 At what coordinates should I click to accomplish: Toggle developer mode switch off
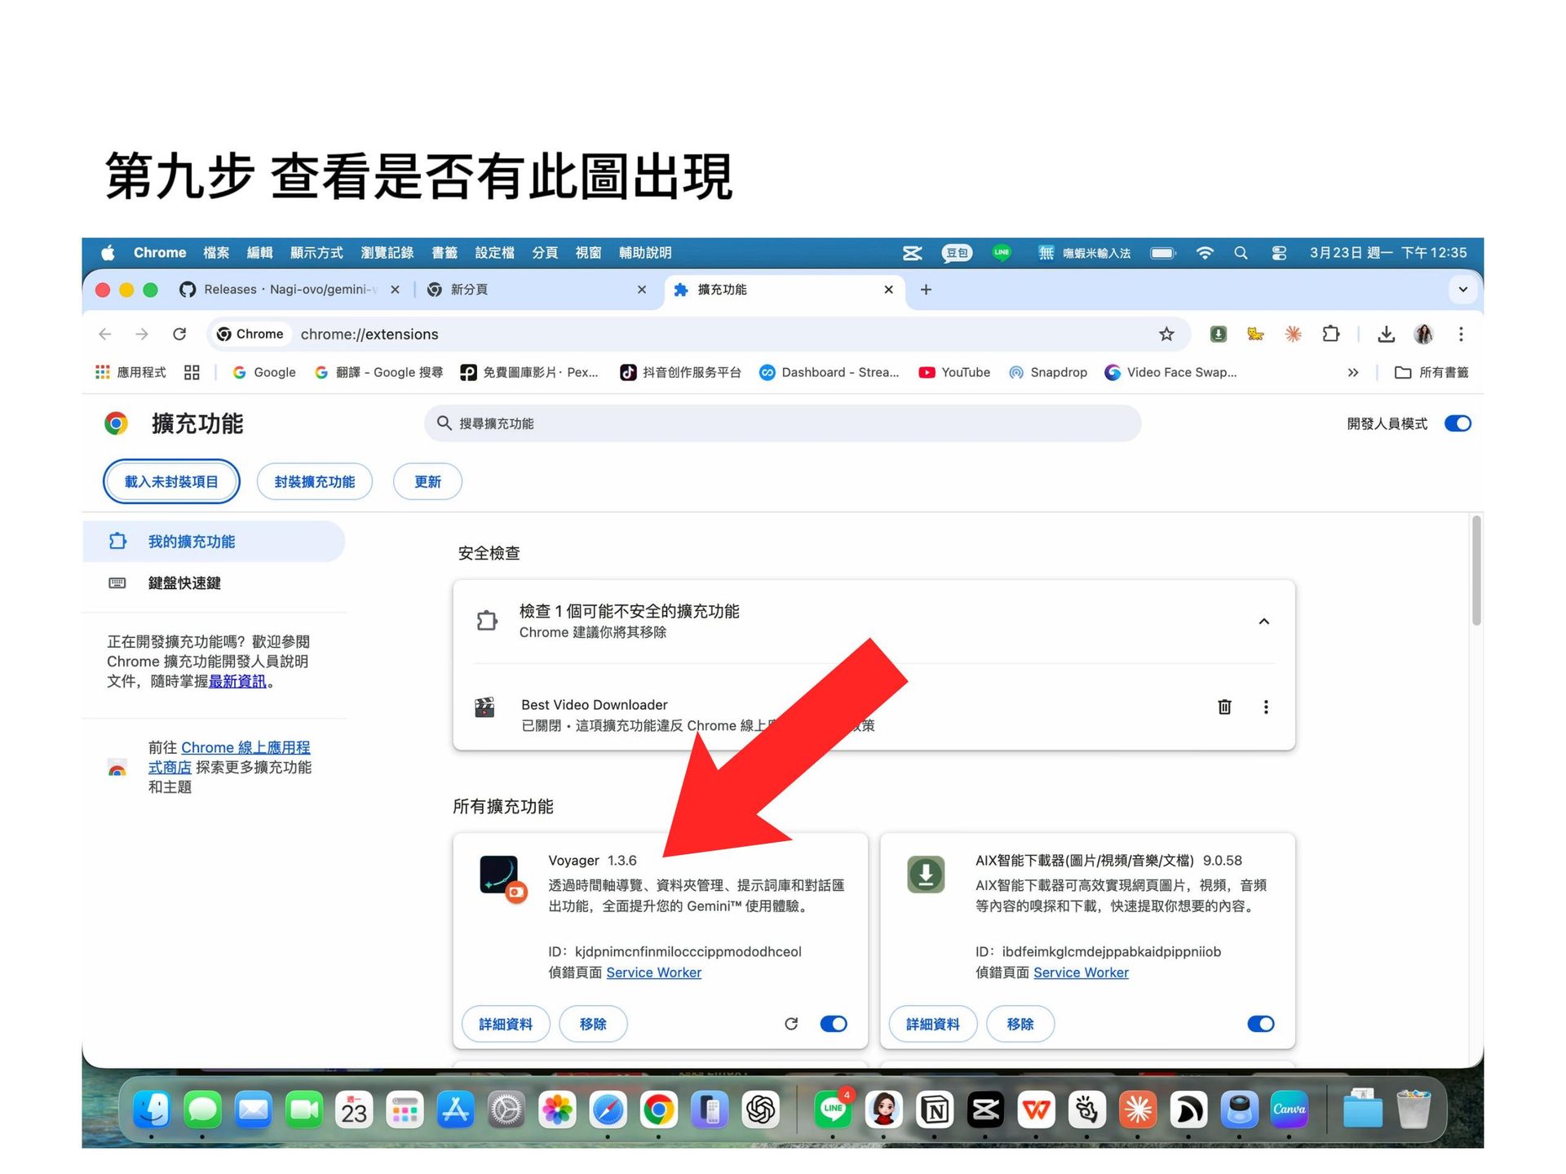coord(1457,423)
